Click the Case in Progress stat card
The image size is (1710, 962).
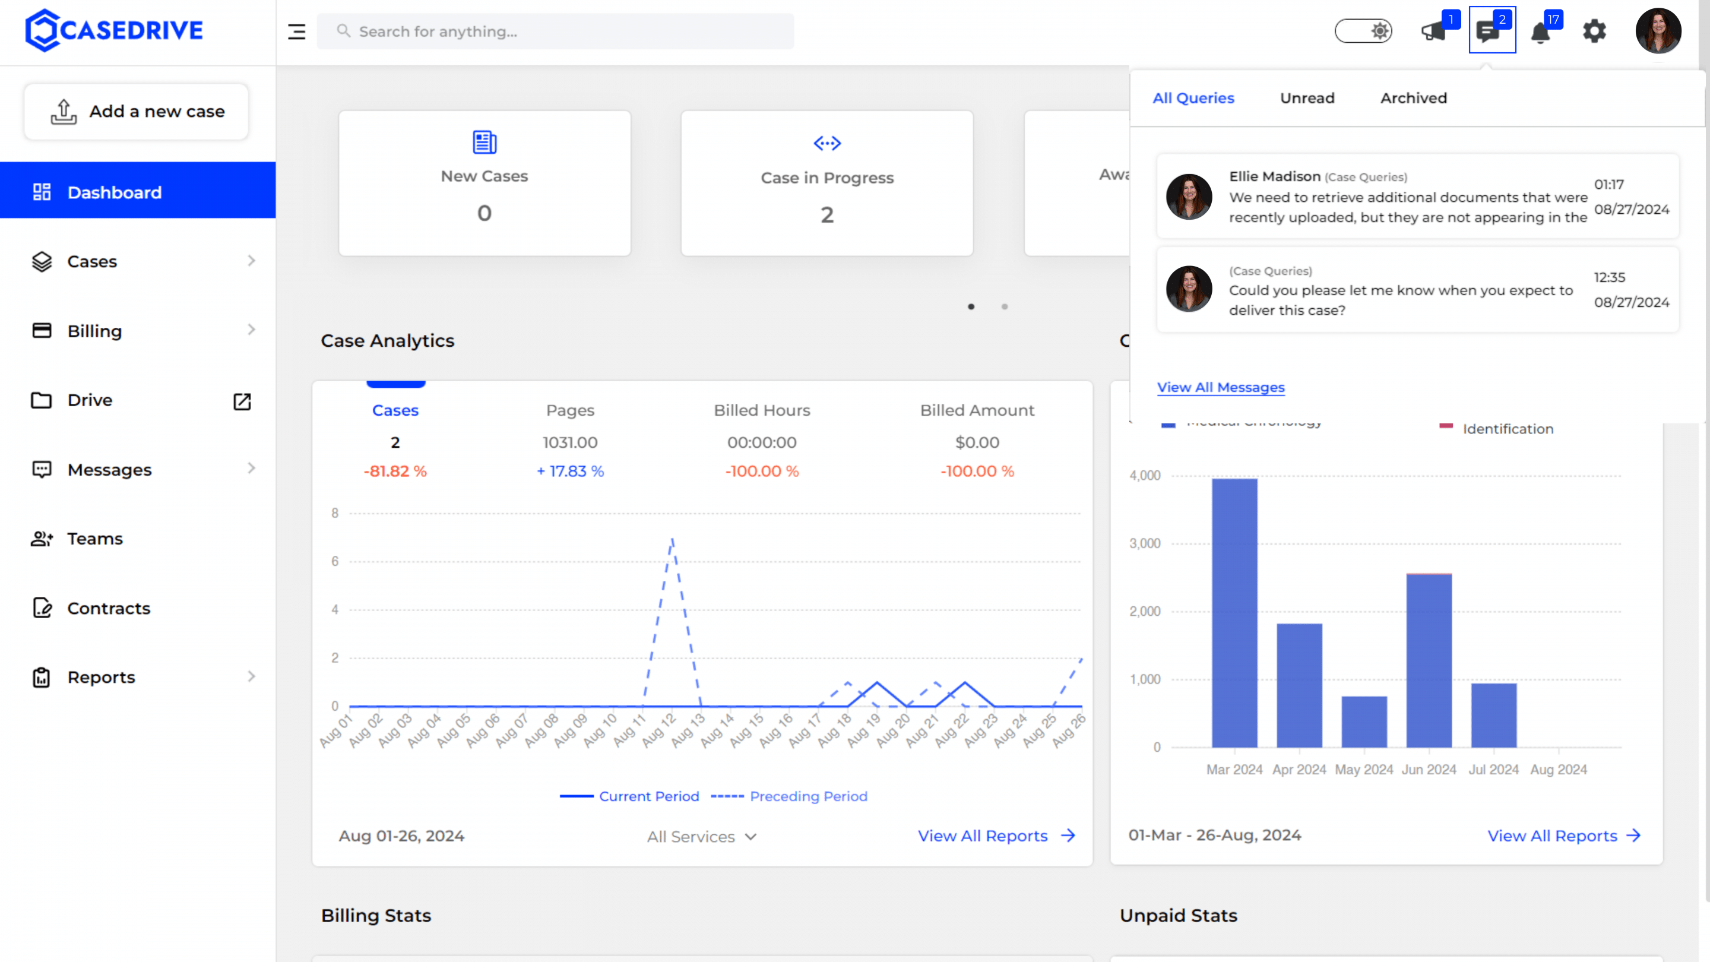click(827, 183)
